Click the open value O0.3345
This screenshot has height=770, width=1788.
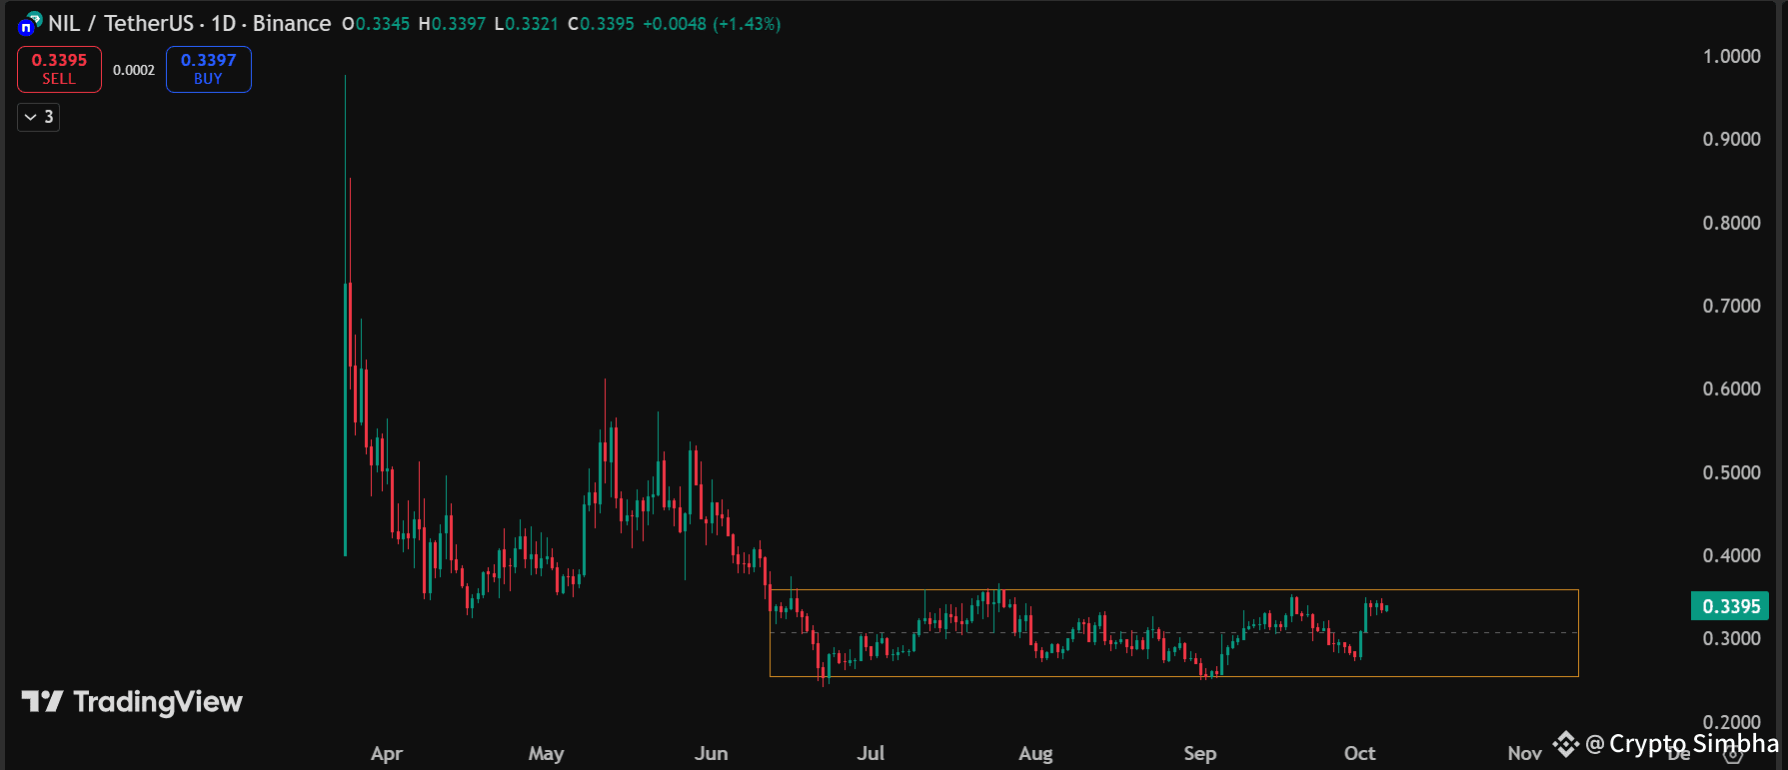(x=376, y=24)
